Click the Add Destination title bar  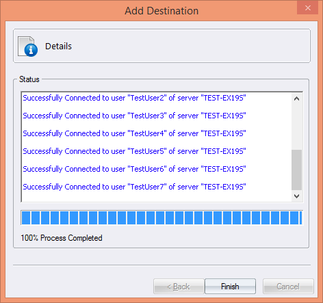point(161,11)
